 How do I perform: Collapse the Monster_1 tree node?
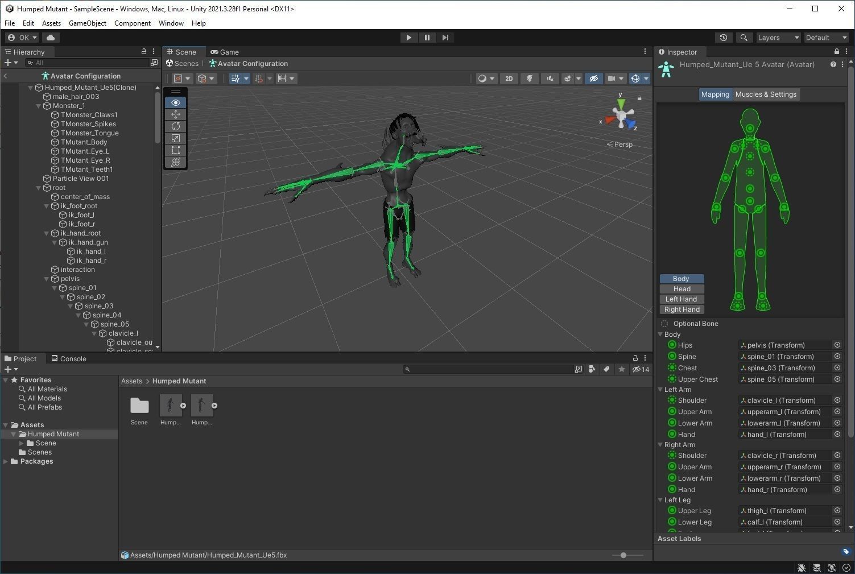tap(39, 106)
